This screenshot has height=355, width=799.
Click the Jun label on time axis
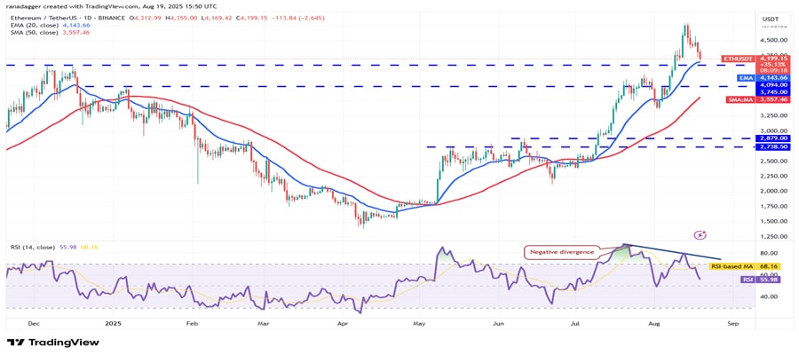pos(498,323)
